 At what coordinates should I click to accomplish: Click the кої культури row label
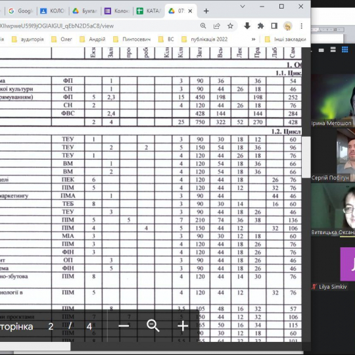pos(16,89)
